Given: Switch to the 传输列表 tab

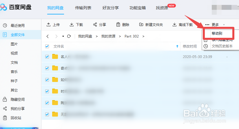Looking at the screenshot, I should (83, 8).
